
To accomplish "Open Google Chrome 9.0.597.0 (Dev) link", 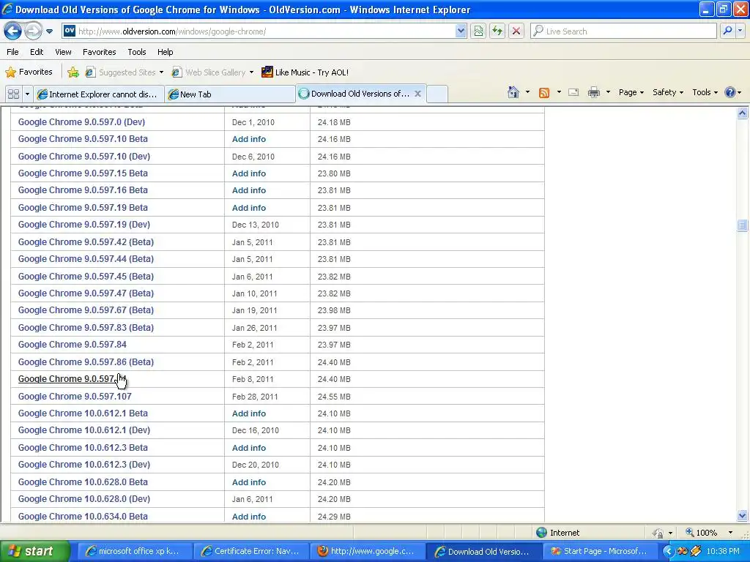I will click(x=81, y=122).
